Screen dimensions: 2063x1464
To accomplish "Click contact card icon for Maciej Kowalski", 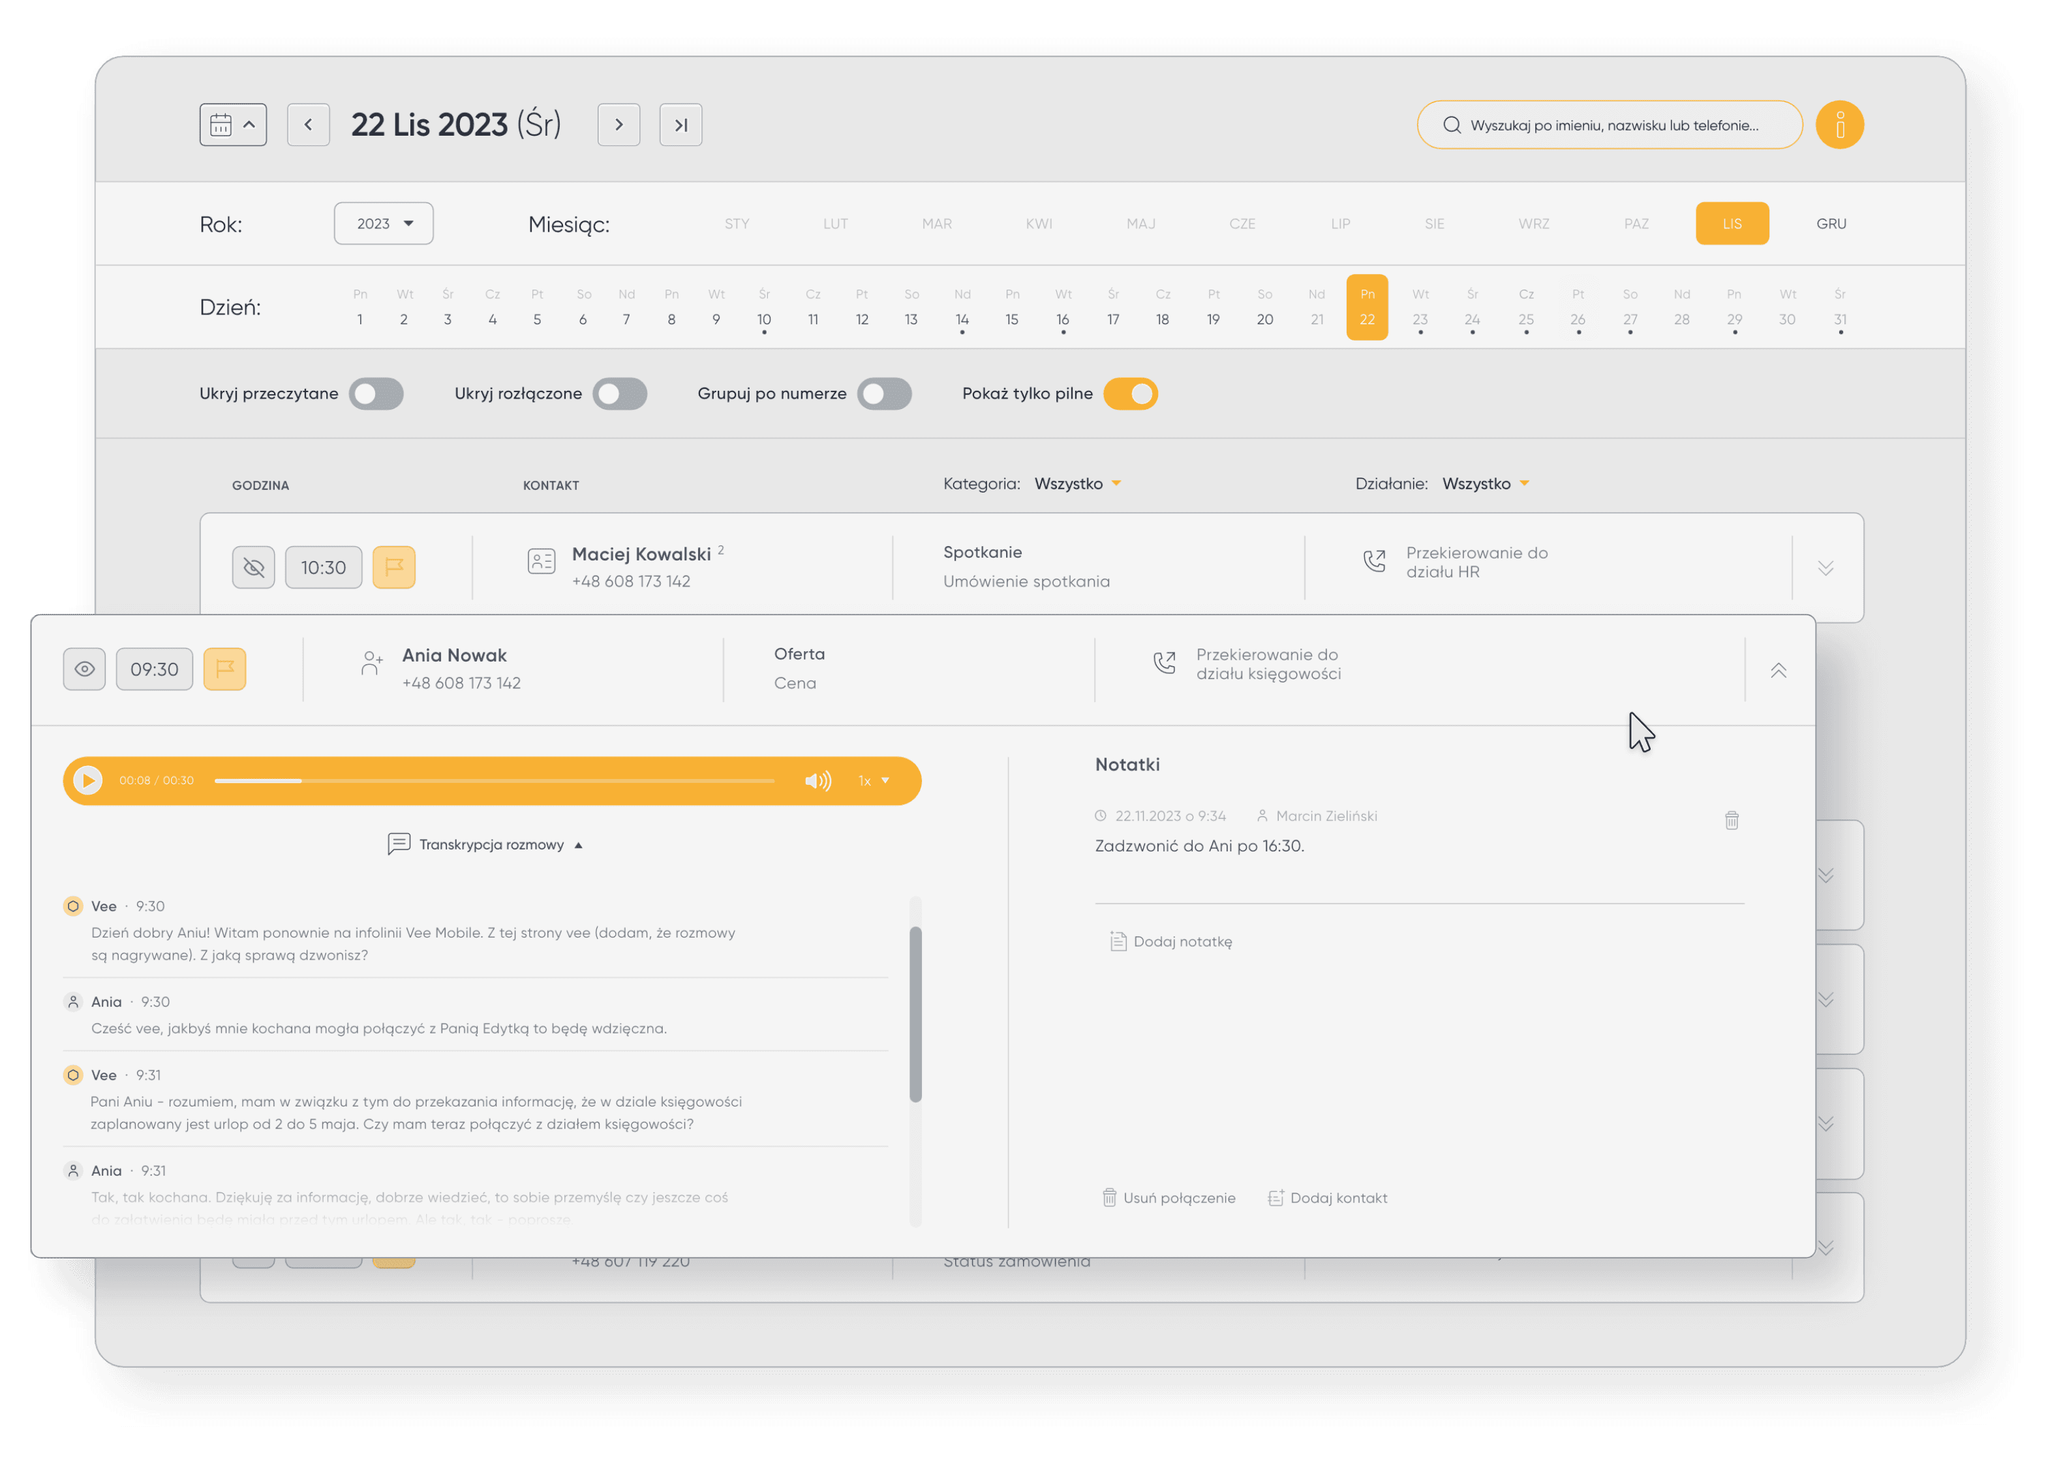I will click(x=541, y=562).
